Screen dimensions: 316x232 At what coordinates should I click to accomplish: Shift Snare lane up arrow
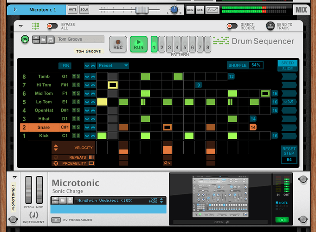pyautogui.click(x=93, y=128)
